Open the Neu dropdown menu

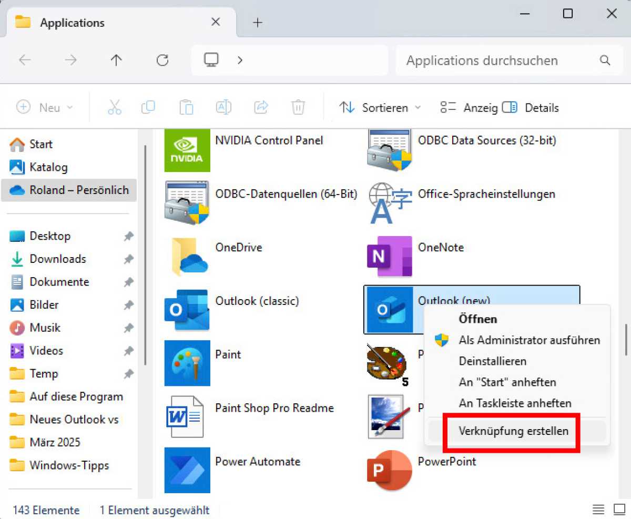(45, 108)
